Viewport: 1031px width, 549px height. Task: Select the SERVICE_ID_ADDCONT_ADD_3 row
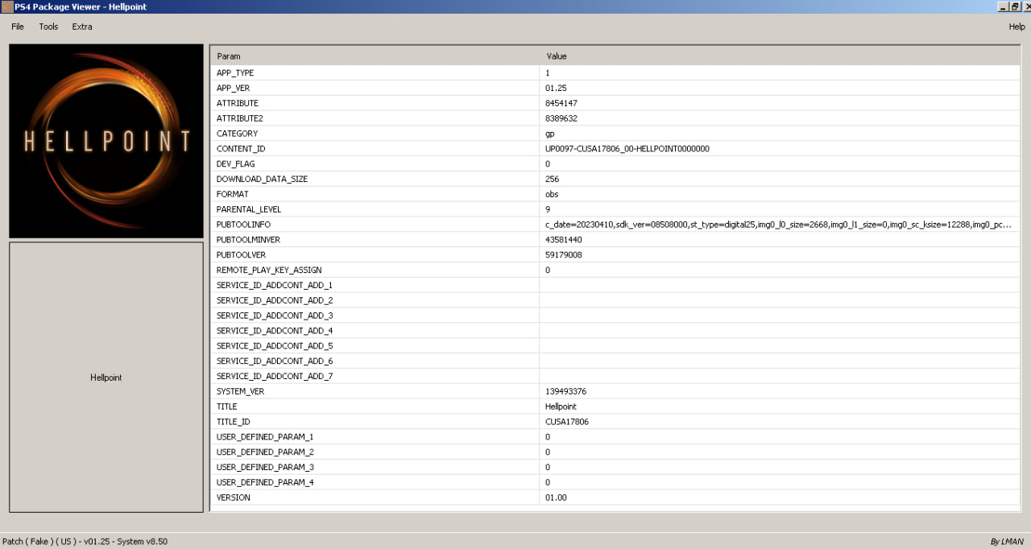(615, 316)
